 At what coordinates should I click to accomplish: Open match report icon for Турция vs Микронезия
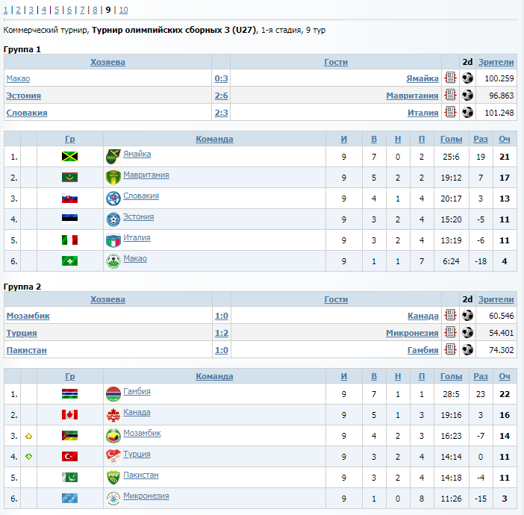point(450,332)
